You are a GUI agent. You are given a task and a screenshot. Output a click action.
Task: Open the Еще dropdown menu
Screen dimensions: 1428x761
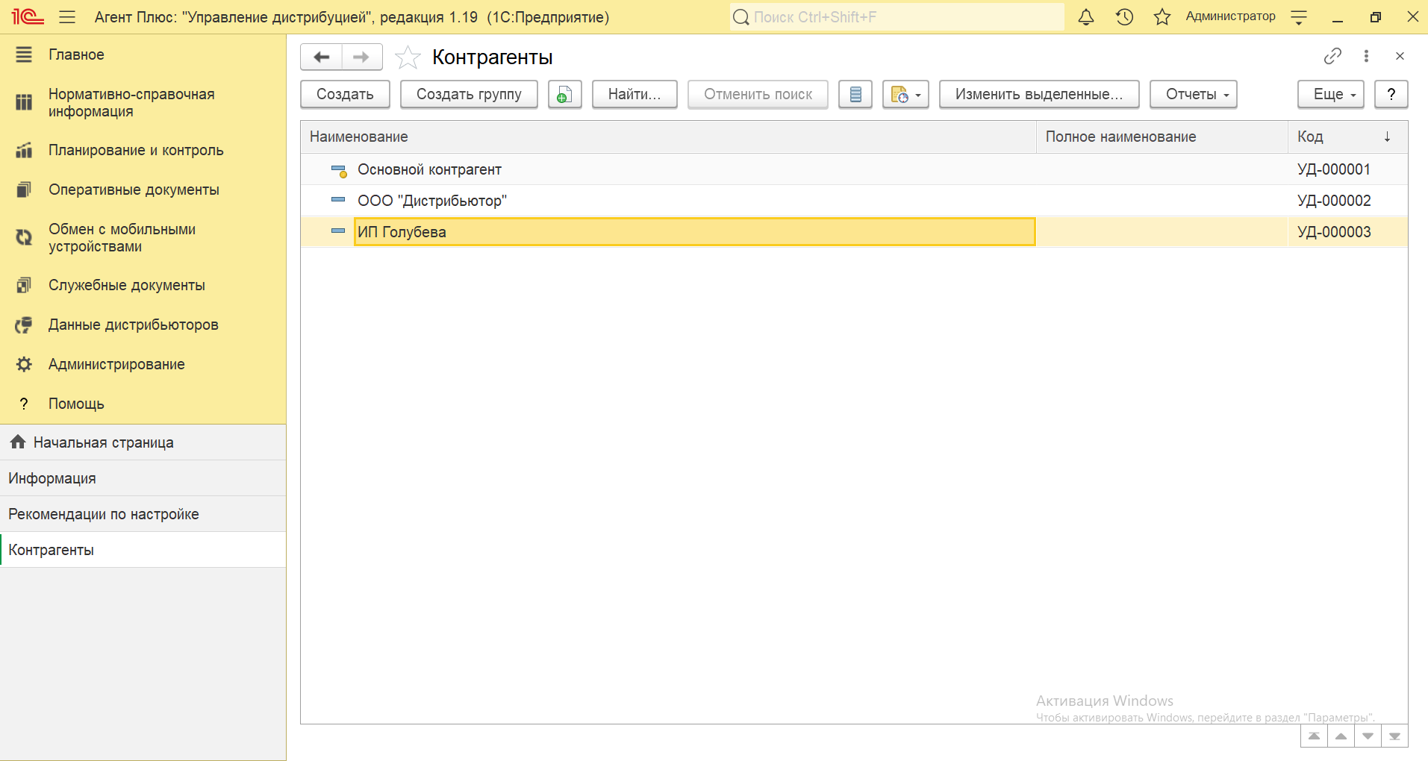[x=1331, y=94]
